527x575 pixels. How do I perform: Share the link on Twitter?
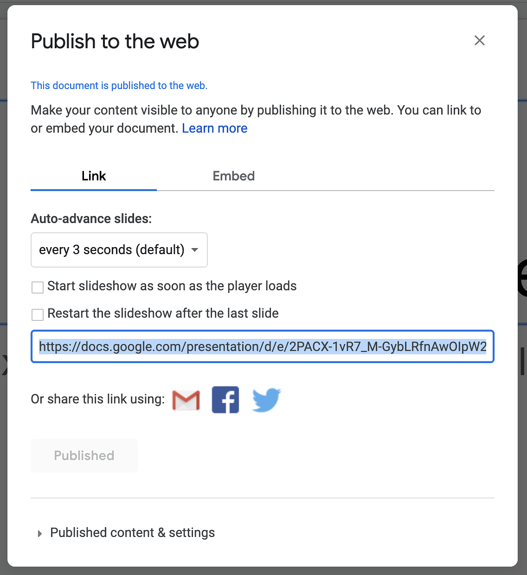coord(267,400)
